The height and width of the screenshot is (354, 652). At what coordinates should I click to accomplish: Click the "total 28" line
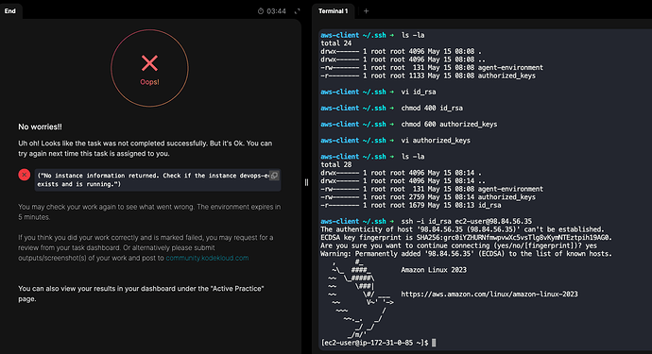(x=336, y=165)
